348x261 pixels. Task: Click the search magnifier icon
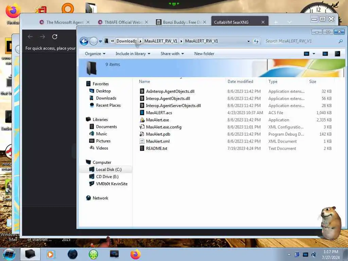341,41
